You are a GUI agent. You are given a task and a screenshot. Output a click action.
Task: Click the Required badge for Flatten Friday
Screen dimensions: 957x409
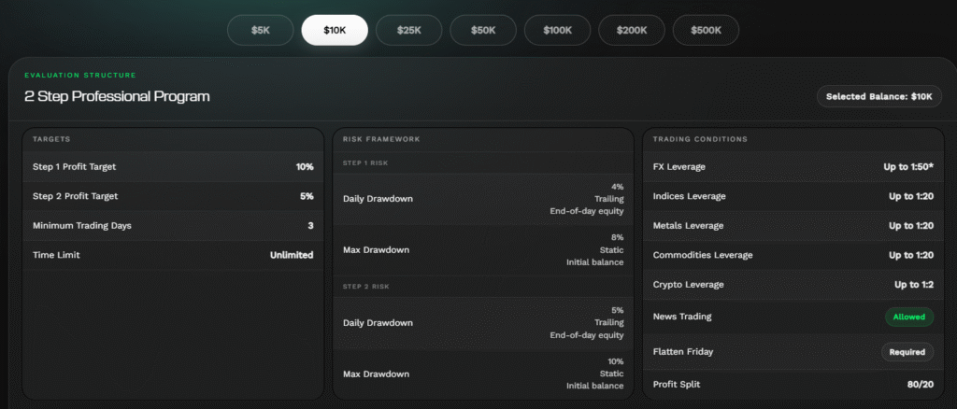point(907,352)
